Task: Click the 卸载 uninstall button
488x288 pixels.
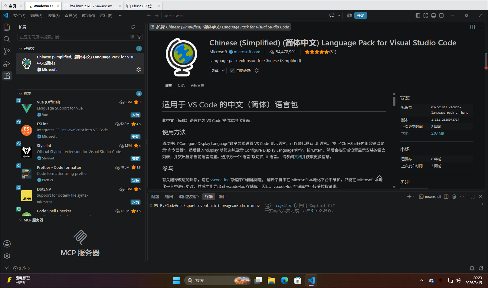Action: (x=215, y=70)
